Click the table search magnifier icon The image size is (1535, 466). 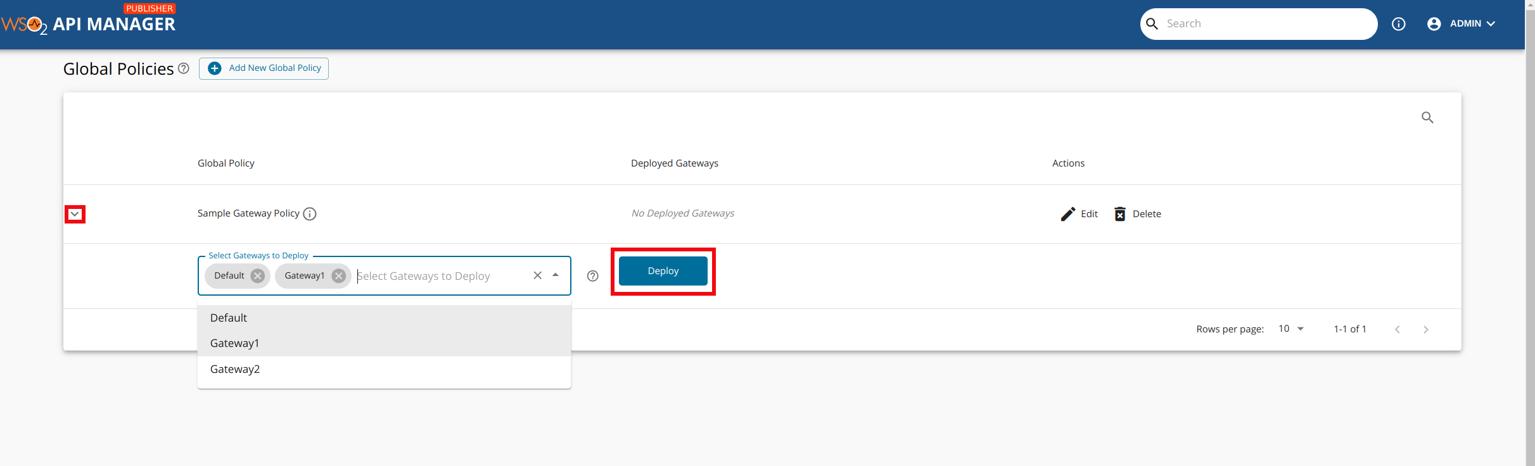point(1427,118)
